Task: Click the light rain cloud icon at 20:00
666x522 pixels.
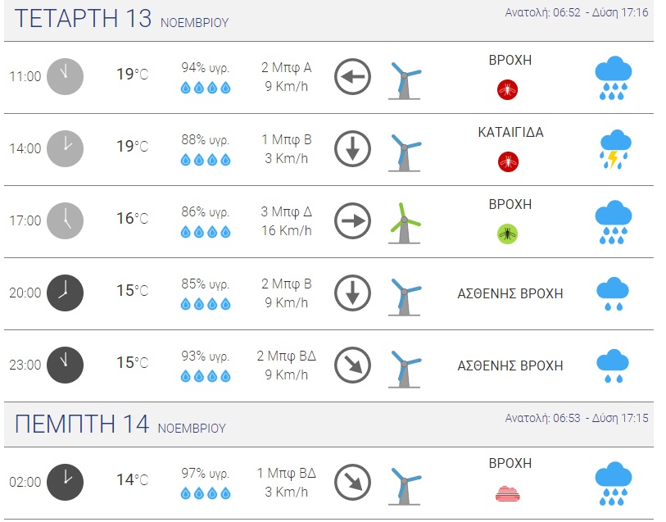Action: 613,293
